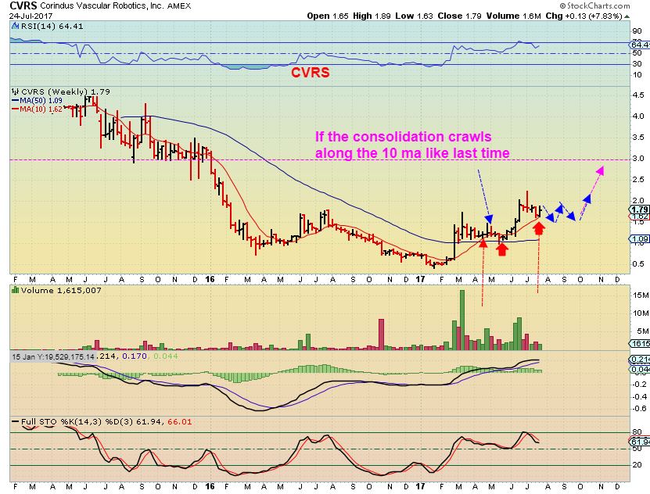The image size is (650, 494).
Task: Click the 15 Jan Y:19,529,175.14 readout box
Action: [x=53, y=356]
